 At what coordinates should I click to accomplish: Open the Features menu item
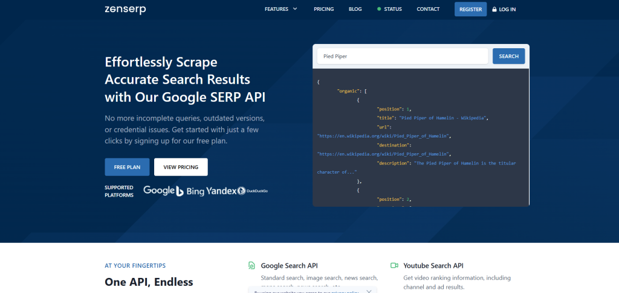click(276, 9)
